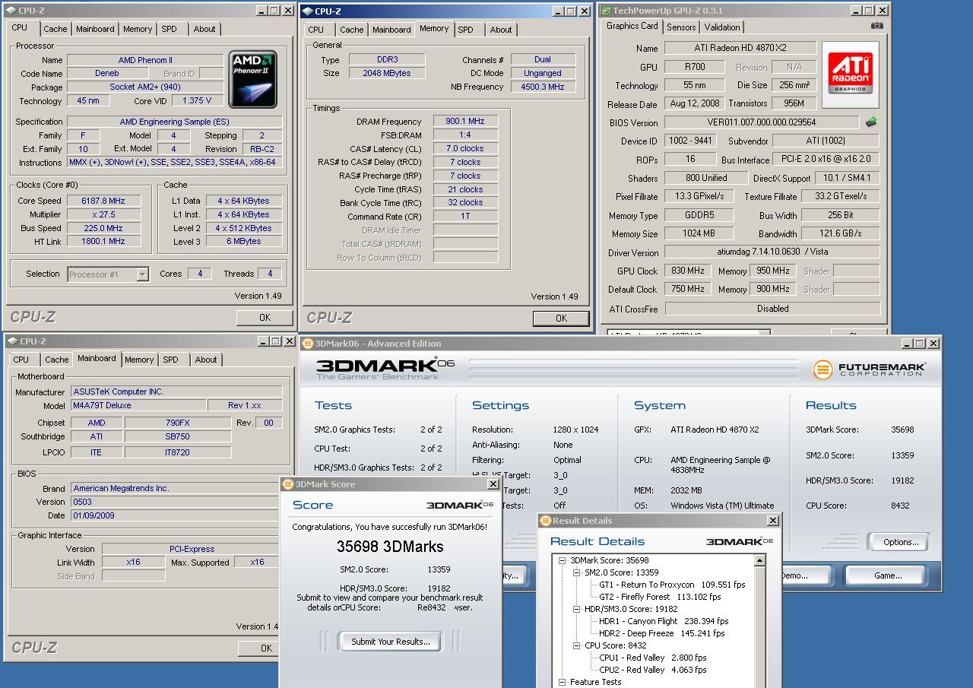Close the Result Details window
973x688 pixels.
tap(772, 521)
